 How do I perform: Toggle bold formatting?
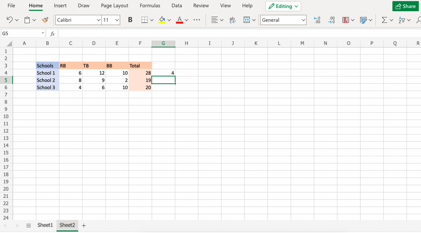point(130,20)
